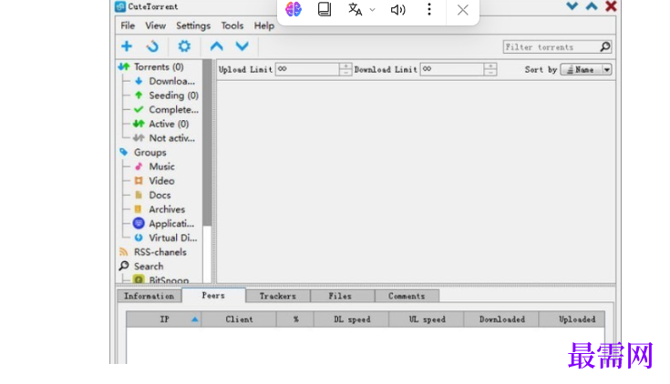Sort peers by the DL speed column
Screen dimensions: 670x384
352,319
